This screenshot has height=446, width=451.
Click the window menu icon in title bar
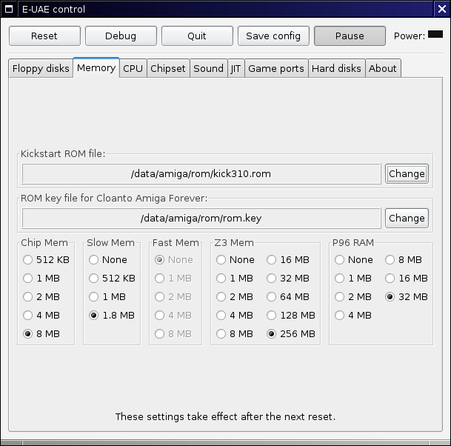(7, 9)
